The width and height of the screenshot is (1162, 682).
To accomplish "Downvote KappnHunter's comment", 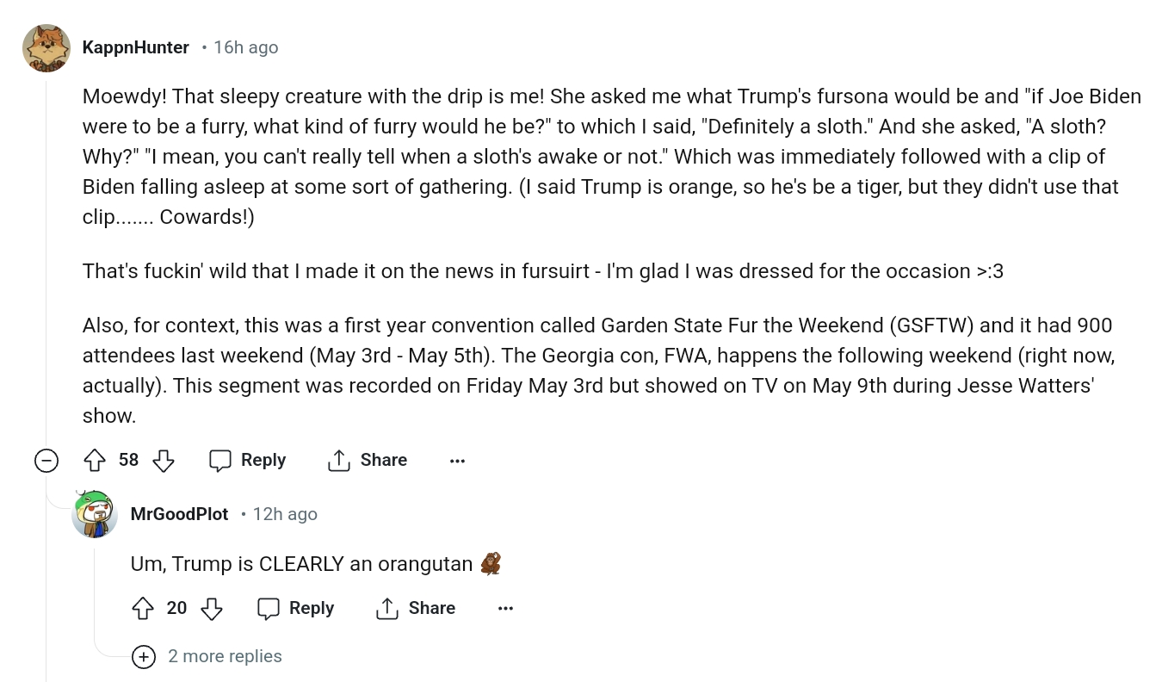I will [163, 461].
